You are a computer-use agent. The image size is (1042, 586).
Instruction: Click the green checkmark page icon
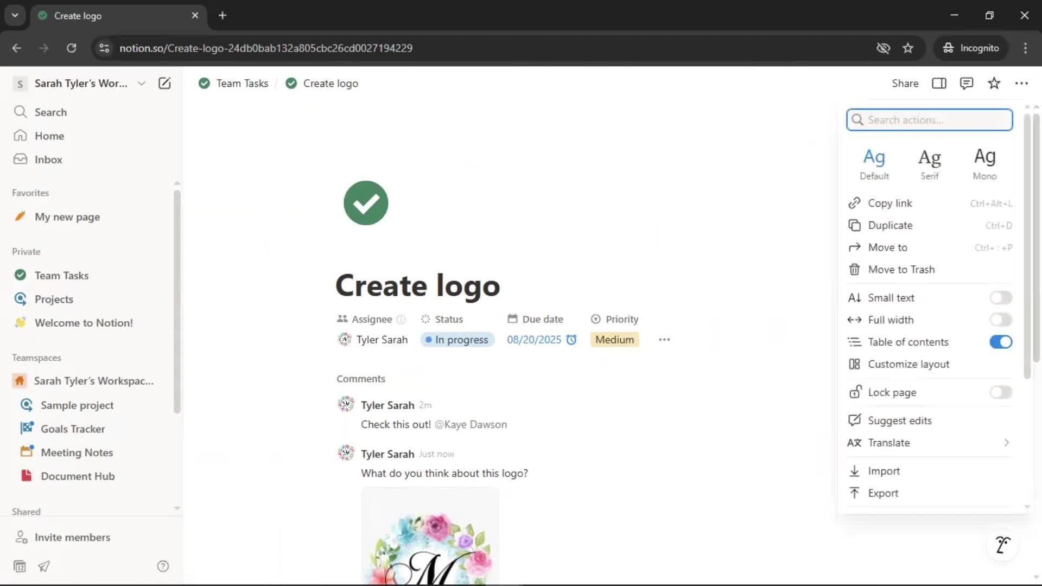tap(366, 203)
